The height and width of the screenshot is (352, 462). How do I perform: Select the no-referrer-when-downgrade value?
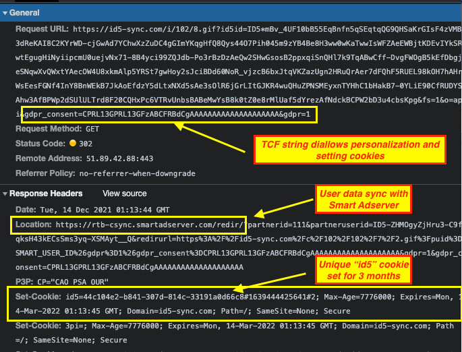138,173
